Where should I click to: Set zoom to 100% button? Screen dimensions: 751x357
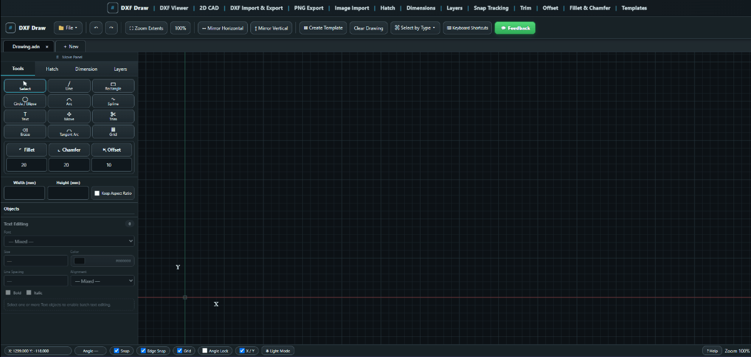pyautogui.click(x=180, y=28)
